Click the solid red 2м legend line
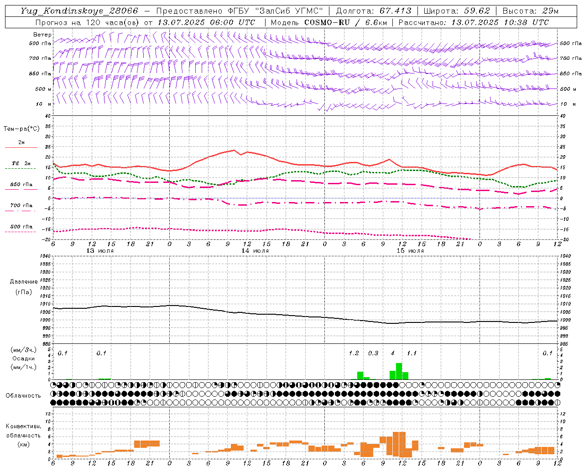Screen dimensions: 584x467 click(21, 148)
